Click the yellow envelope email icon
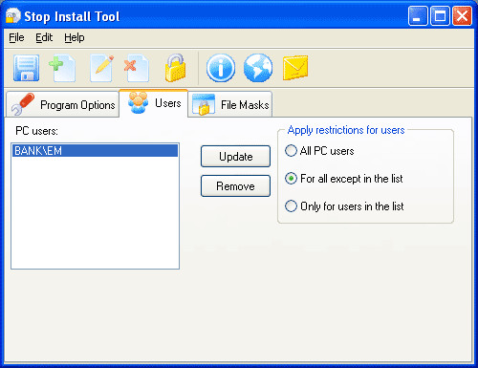The width and height of the screenshot is (478, 368). (295, 68)
